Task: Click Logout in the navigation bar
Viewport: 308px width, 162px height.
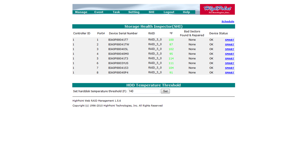Action: [x=169, y=12]
